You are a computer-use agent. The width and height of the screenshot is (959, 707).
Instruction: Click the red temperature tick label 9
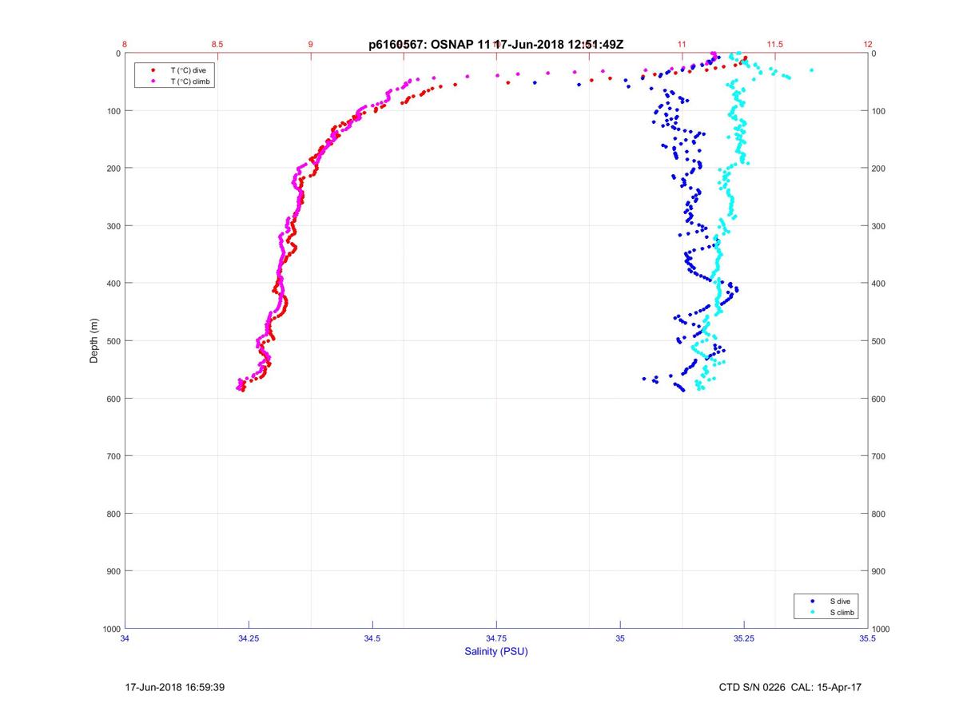(x=310, y=45)
